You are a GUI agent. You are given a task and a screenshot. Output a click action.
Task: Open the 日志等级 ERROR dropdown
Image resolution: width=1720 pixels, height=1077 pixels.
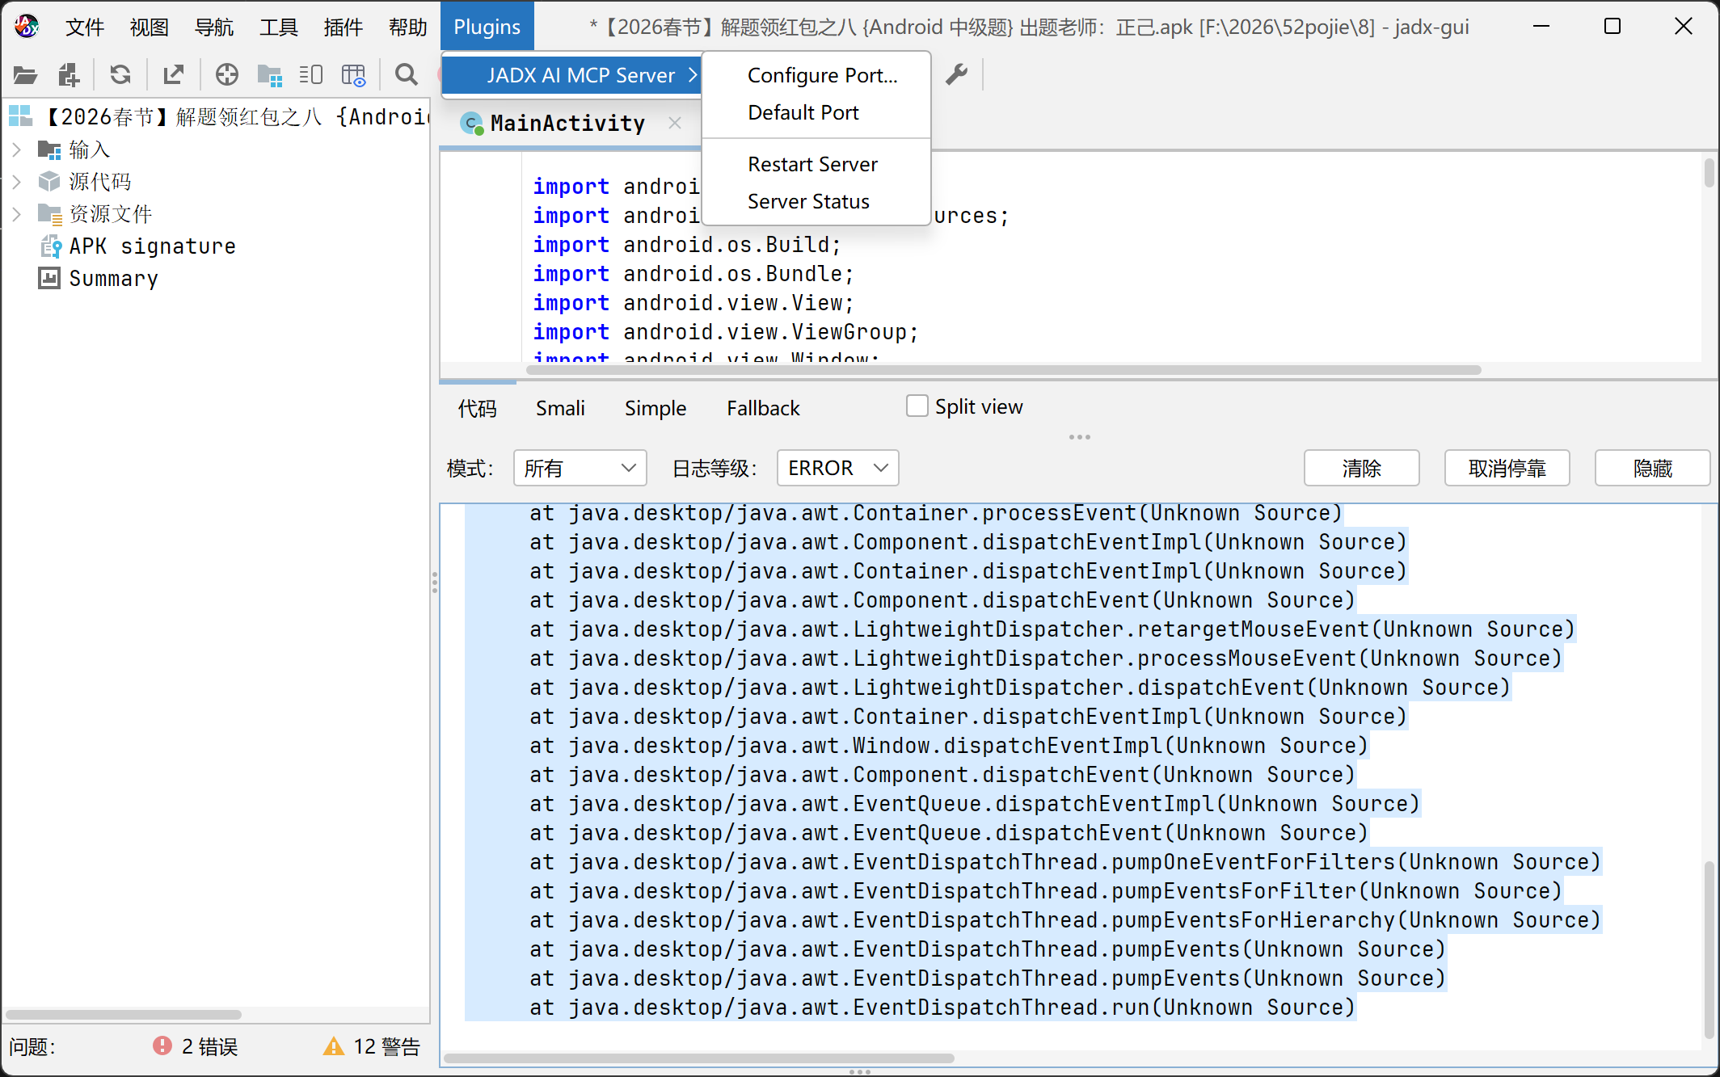(x=837, y=468)
